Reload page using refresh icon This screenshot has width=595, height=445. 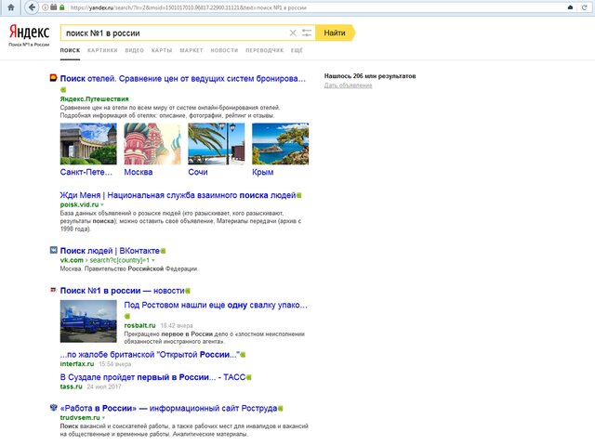(585, 7)
